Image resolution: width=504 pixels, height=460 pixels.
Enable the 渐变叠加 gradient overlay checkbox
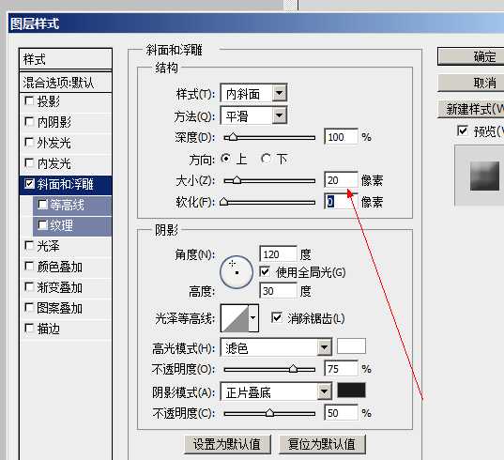click(29, 287)
